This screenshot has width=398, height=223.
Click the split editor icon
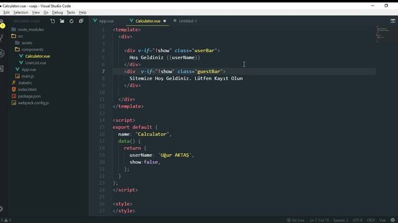point(392,21)
